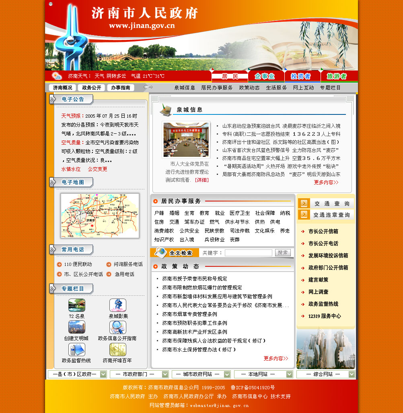Expand the 县(市)区政府 dropdown
The width and height of the screenshot is (403, 413).
pyautogui.click(x=103, y=374)
